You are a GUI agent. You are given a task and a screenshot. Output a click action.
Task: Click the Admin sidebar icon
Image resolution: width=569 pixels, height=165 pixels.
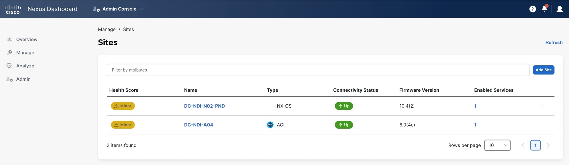tap(9, 79)
